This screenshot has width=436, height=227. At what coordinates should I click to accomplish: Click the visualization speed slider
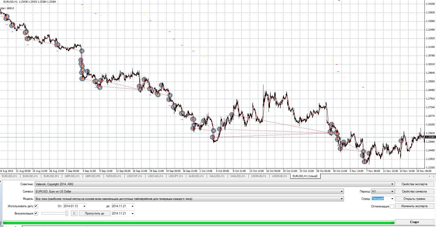click(54, 213)
